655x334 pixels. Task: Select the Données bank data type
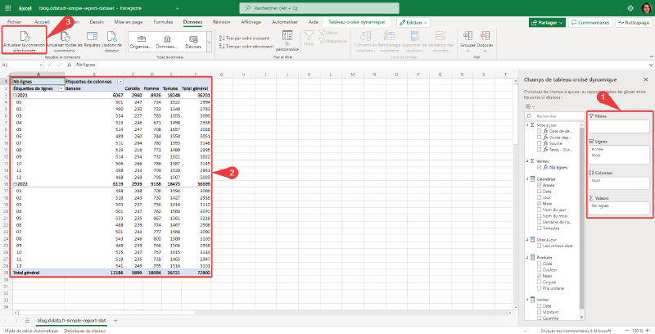click(167, 43)
